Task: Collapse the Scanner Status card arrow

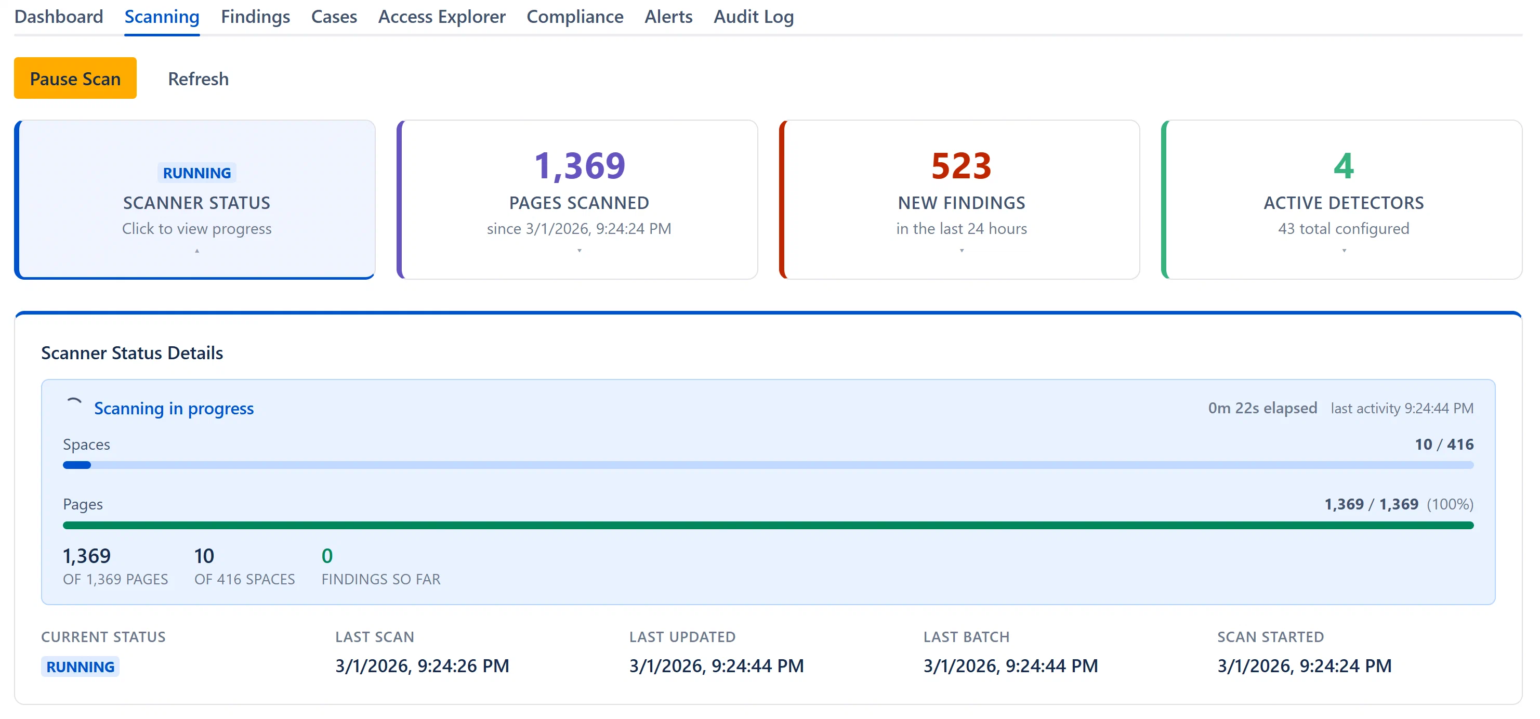Action: point(196,251)
